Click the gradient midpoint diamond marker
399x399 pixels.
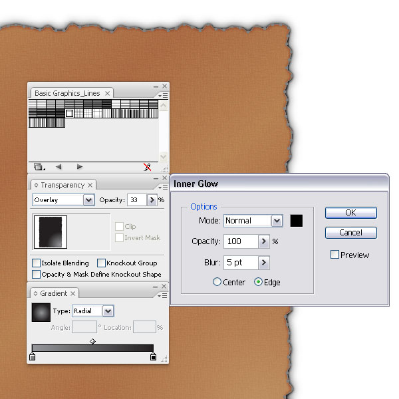[x=92, y=341]
